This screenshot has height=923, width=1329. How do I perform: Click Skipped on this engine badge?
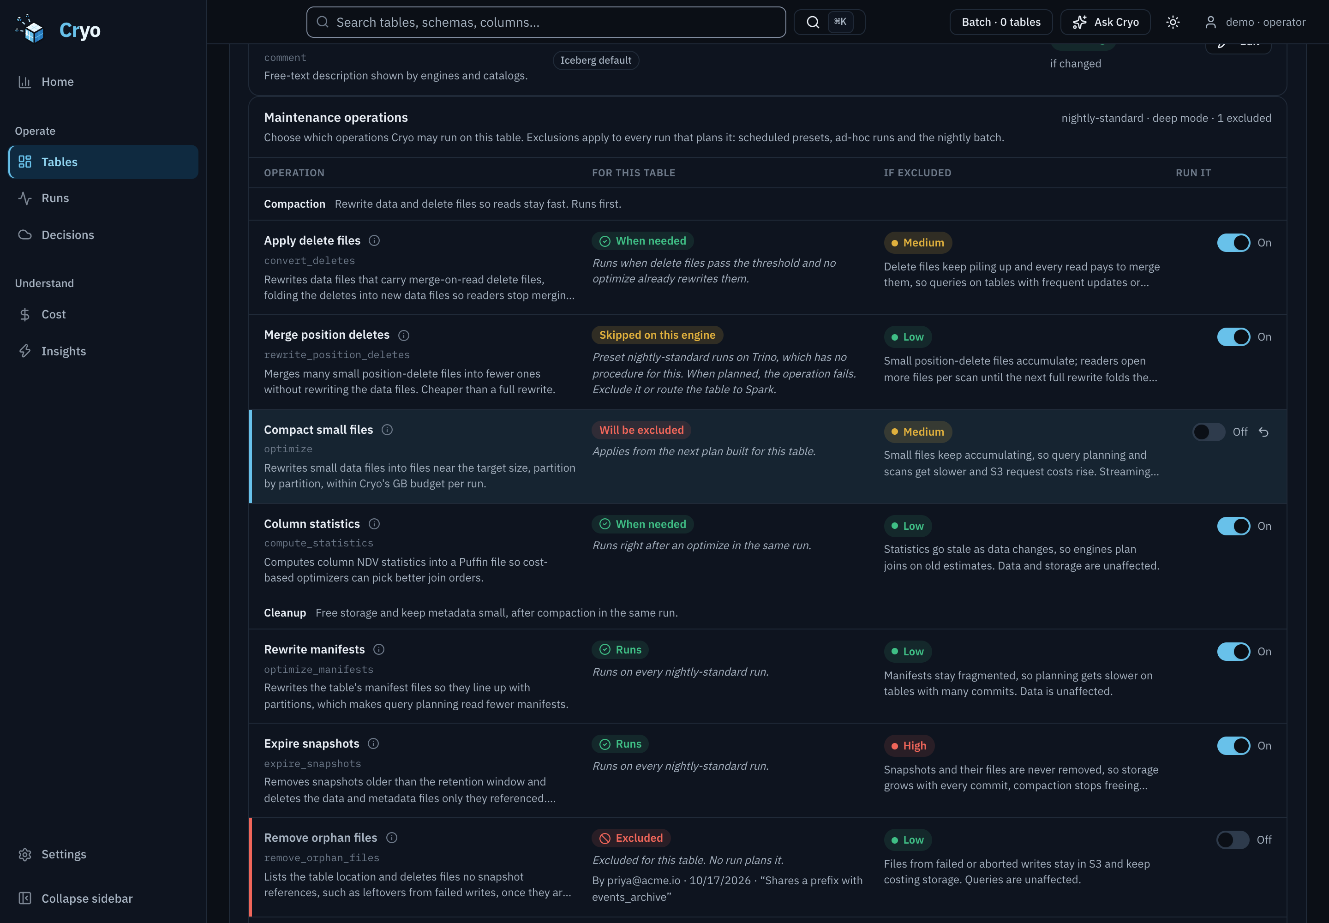[658, 336]
